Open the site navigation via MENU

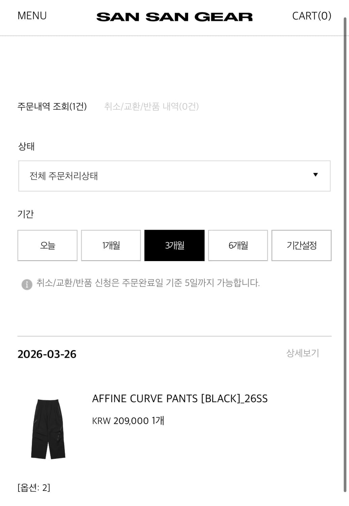32,15
